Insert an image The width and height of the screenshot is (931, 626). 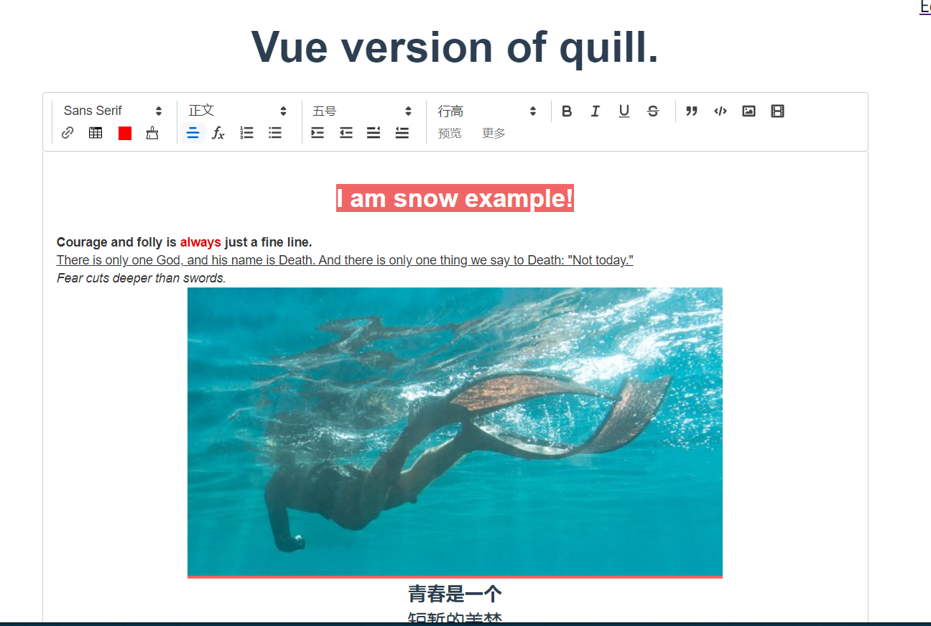[x=749, y=111]
